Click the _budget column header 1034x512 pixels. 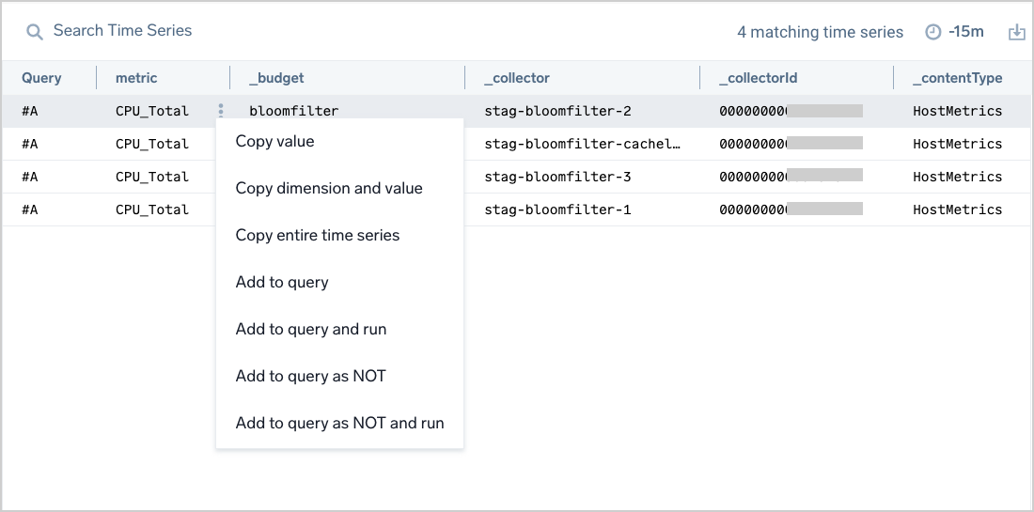click(276, 78)
